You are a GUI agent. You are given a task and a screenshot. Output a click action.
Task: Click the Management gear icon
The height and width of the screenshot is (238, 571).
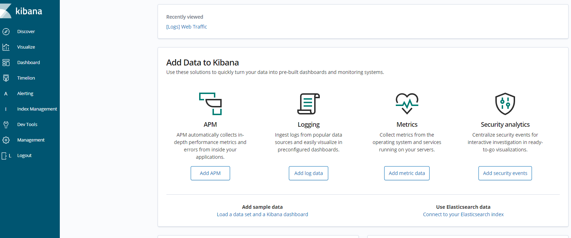(6, 140)
